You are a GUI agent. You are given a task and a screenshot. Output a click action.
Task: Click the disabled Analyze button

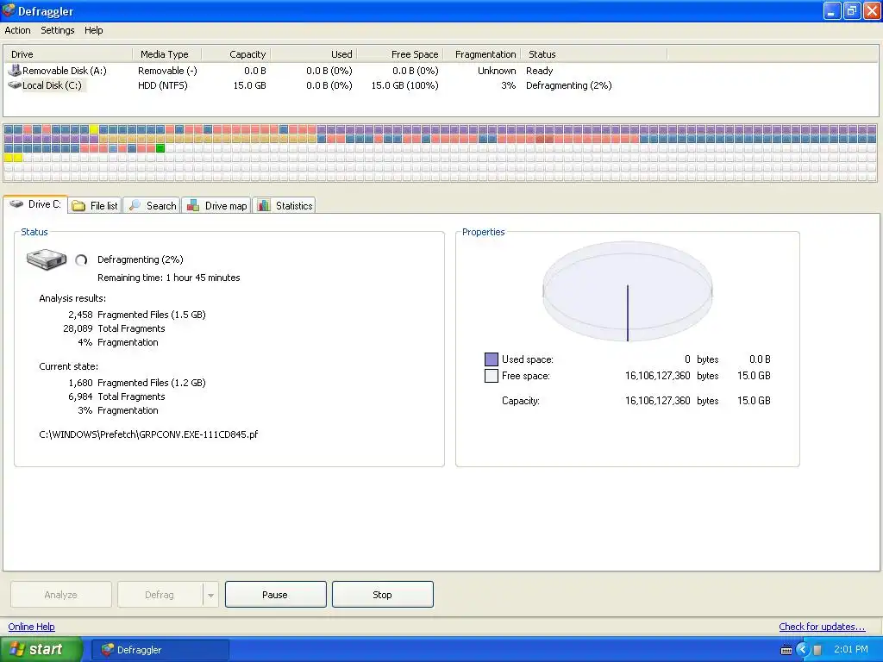61,595
